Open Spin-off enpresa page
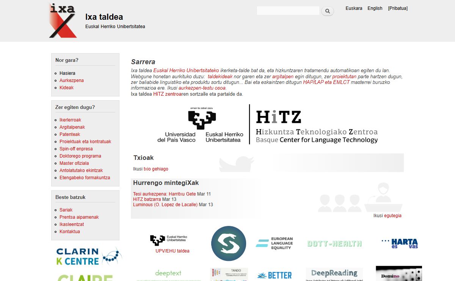The image size is (455, 281). click(x=76, y=149)
